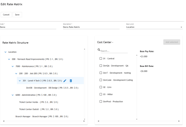Viewport: 186px width, 127px height.
Task: Delete the 301 Level 4 Tech 3 entry with trash icon
Action: [x=71, y=81]
